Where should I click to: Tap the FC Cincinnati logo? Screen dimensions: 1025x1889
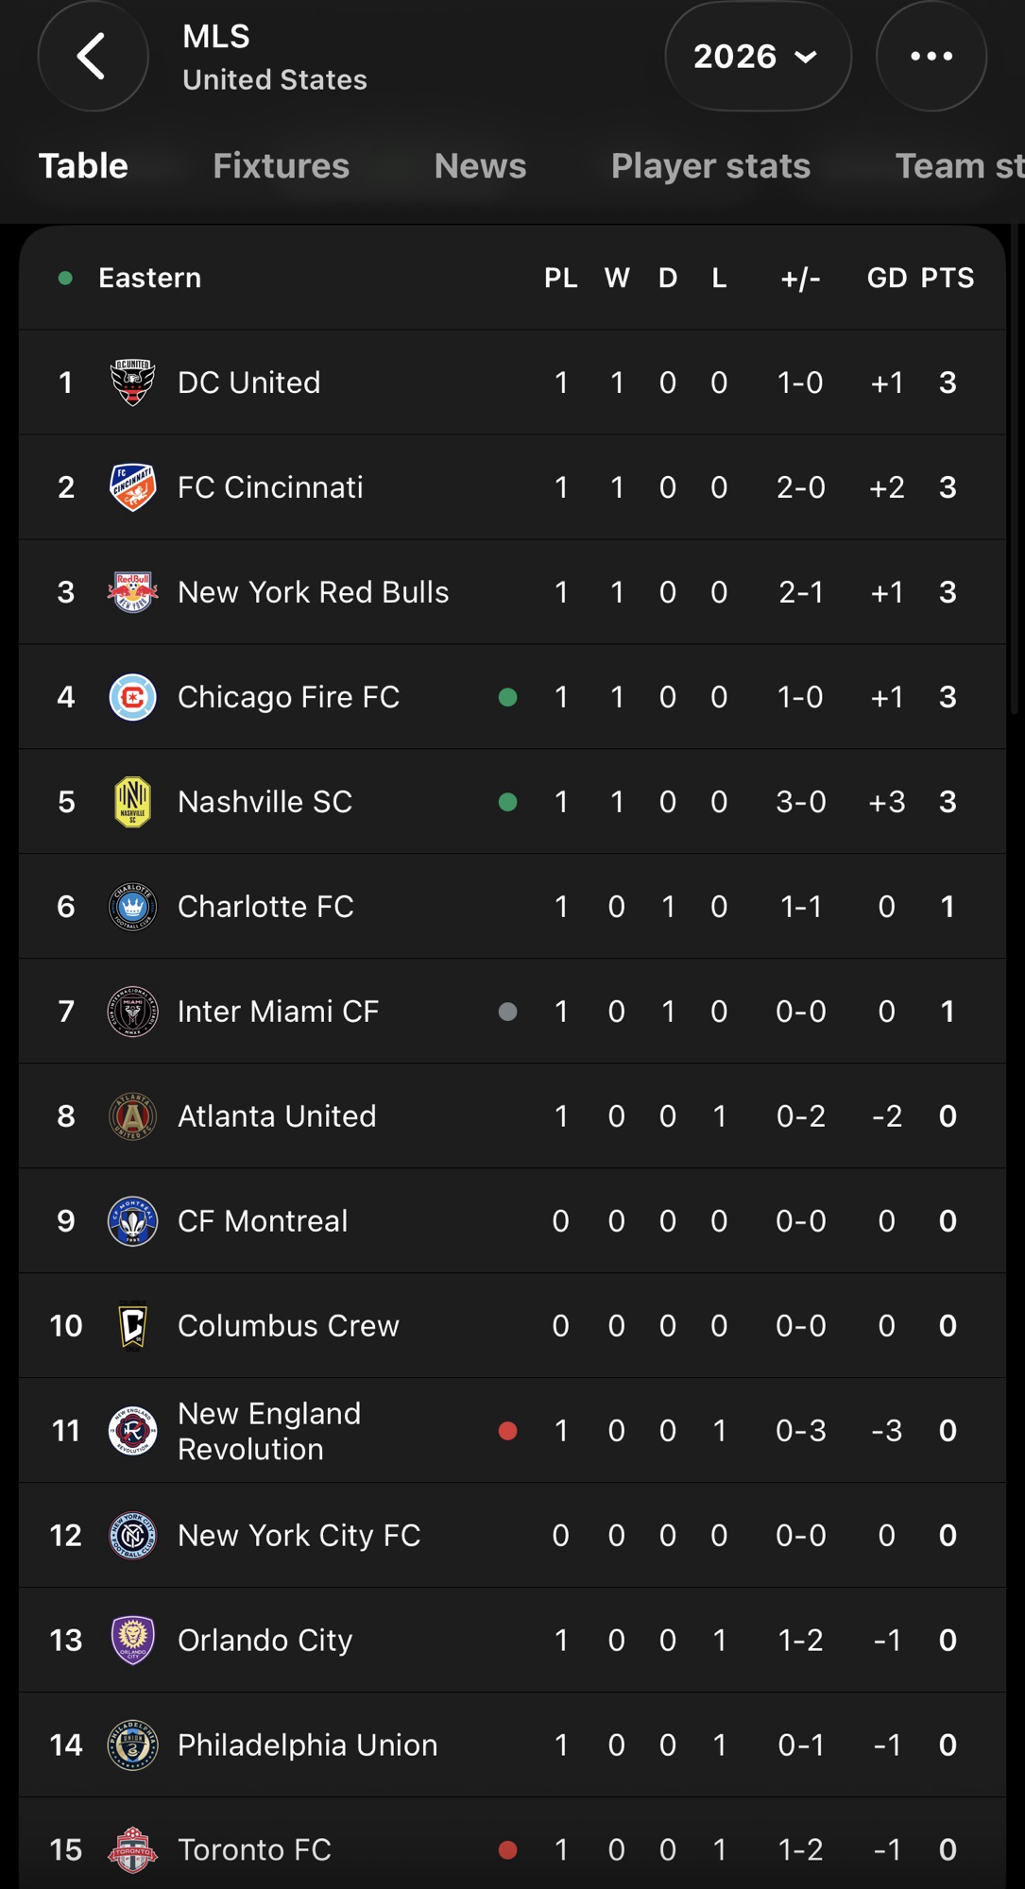coord(132,487)
